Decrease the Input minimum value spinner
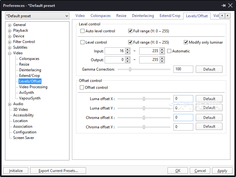This screenshot has height=177, width=236. (x=128, y=52)
